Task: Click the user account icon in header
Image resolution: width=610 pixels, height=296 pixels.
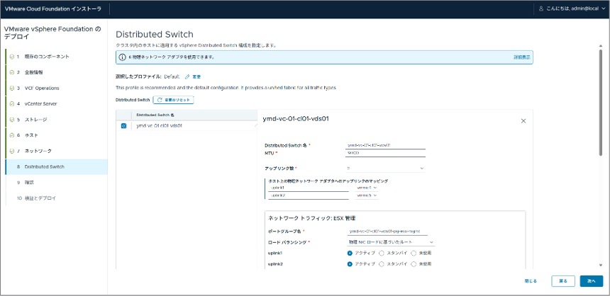Action: [540, 8]
